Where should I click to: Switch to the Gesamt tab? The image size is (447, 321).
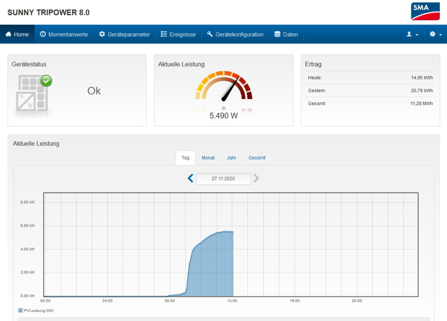[x=257, y=158]
